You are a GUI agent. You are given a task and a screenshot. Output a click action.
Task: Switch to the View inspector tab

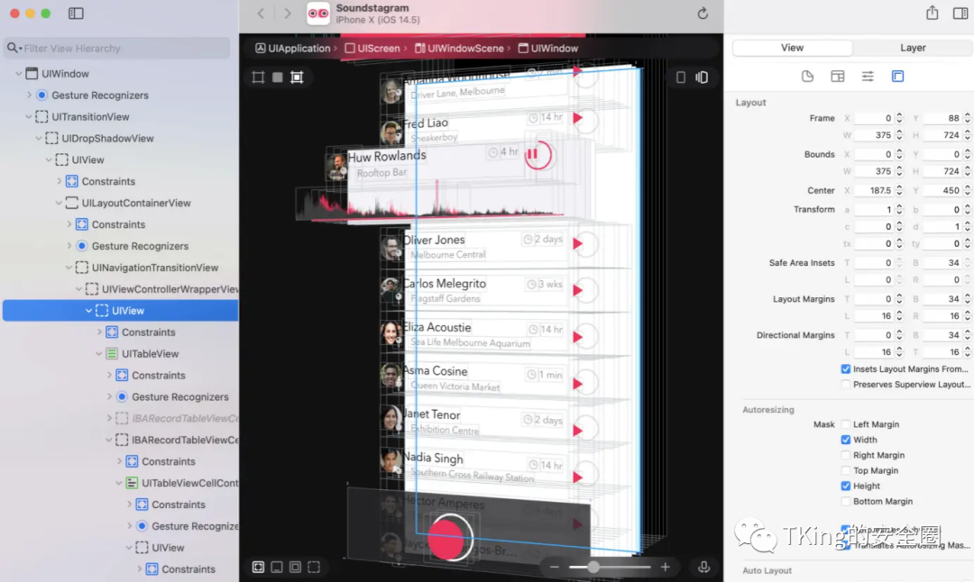792,48
